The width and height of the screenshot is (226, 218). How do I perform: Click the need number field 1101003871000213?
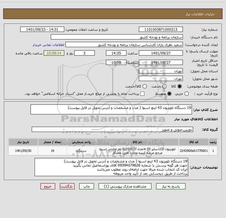pyautogui.click(x=161, y=30)
